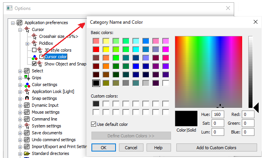Click the Show Object and Snap icon
Image resolution: width=264 pixels, height=158 pixels.
[40, 64]
